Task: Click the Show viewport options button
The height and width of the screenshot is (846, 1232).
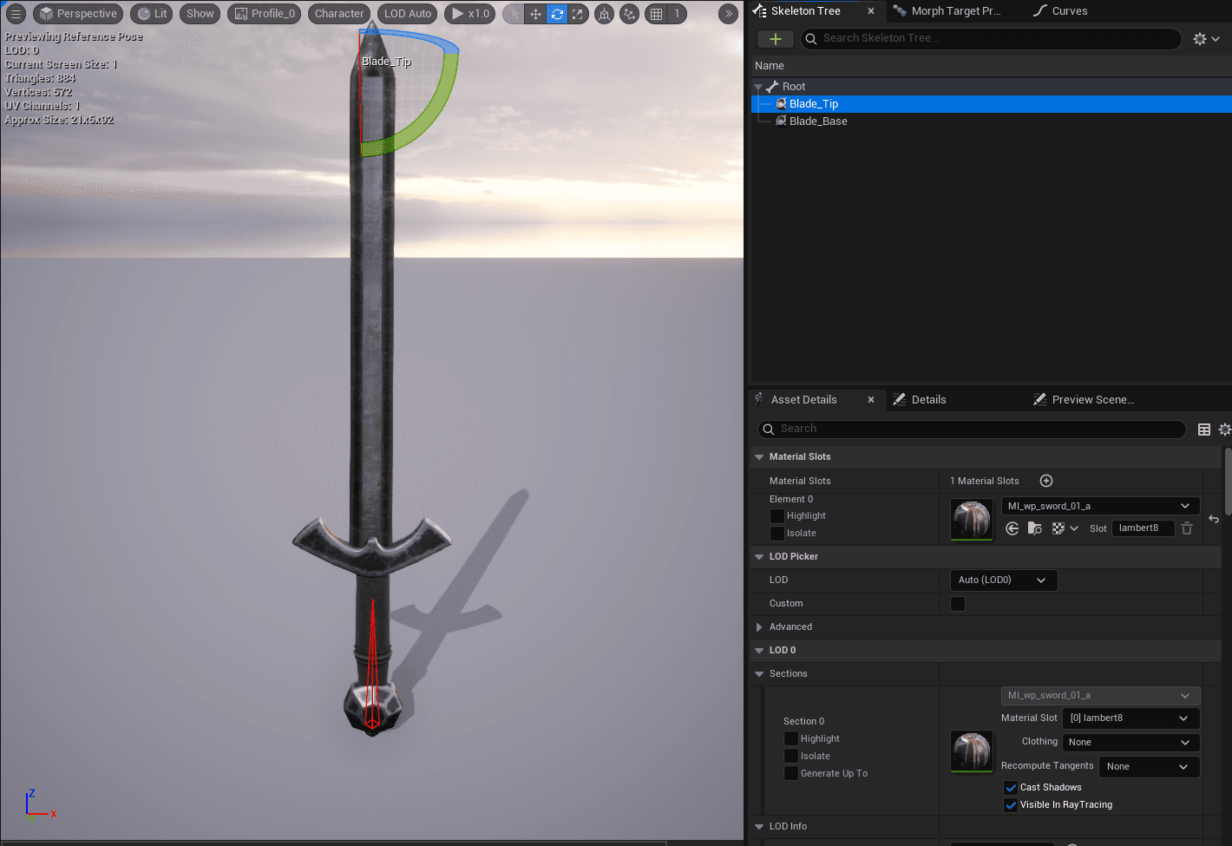Action: point(200,14)
